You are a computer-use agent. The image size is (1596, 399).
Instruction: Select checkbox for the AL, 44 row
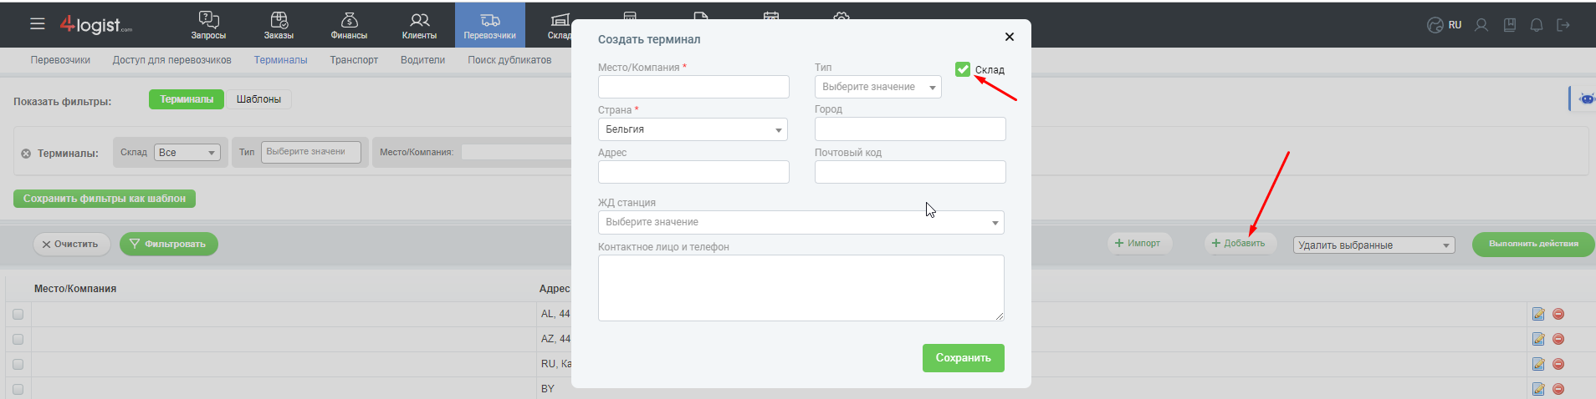(x=18, y=314)
